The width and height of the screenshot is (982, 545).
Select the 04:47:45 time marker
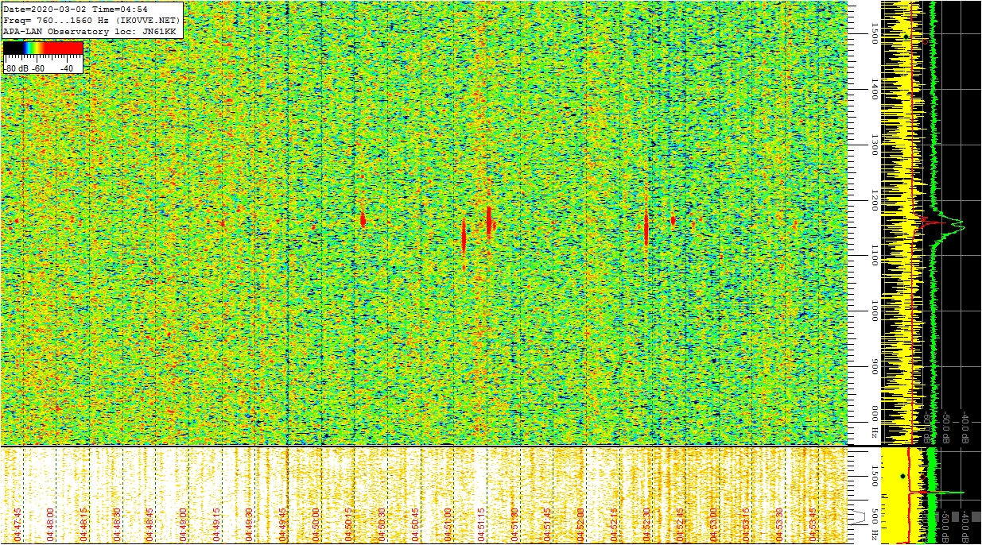tap(17, 524)
